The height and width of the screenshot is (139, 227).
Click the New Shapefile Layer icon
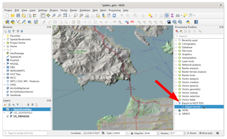[x=18, y=22]
